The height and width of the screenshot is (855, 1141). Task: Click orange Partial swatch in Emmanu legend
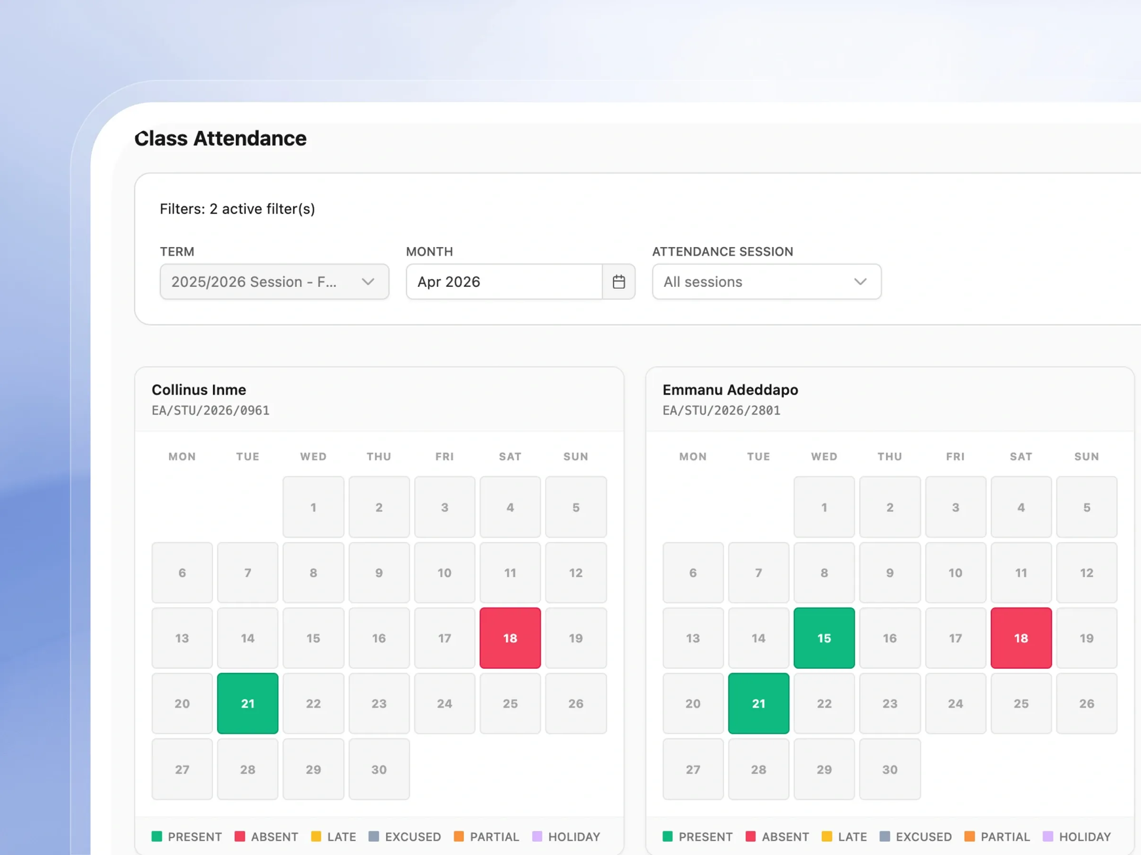pyautogui.click(x=970, y=836)
